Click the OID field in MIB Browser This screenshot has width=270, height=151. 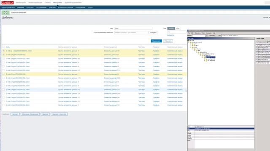pyautogui.click(x=246, y=35)
